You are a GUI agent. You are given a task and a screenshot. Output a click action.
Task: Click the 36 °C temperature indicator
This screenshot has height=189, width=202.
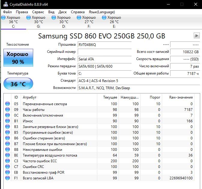click(x=18, y=84)
